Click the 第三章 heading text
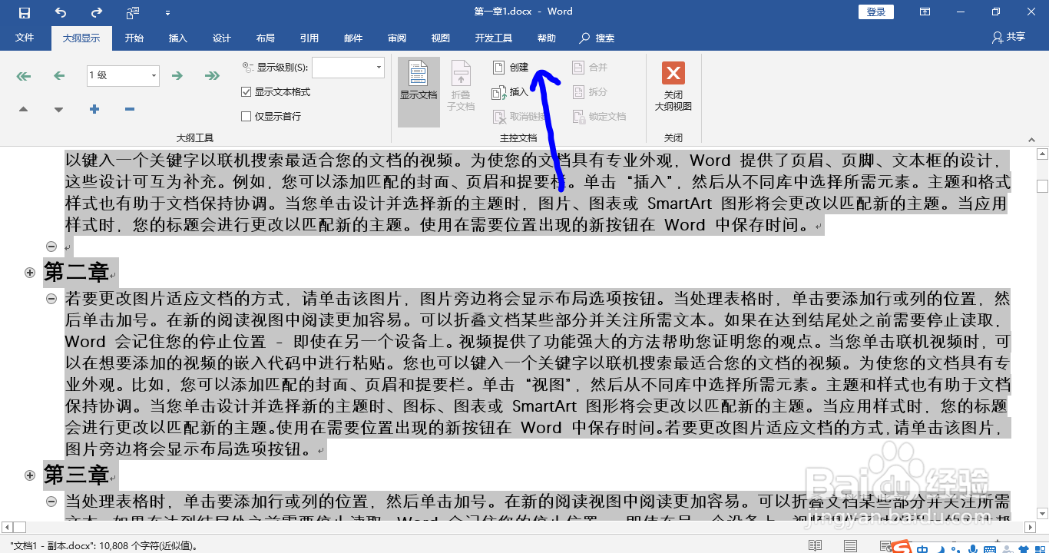This screenshot has width=1049, height=553. click(x=76, y=475)
